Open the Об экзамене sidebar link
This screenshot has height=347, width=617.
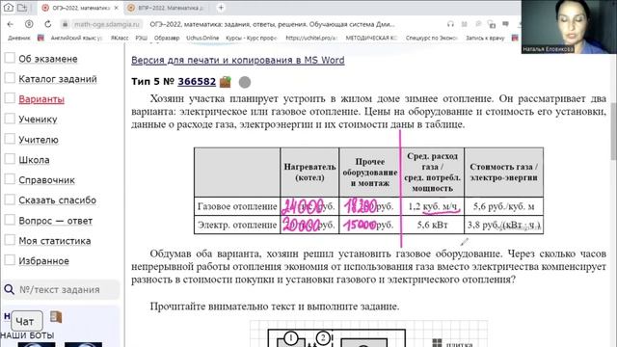coord(48,59)
